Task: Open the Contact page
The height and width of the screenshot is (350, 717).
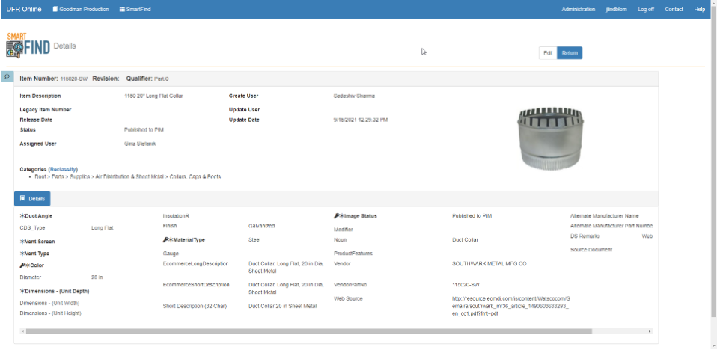Action: [x=674, y=9]
